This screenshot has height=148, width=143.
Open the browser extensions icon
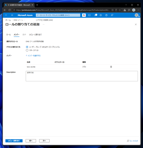(125, 10)
